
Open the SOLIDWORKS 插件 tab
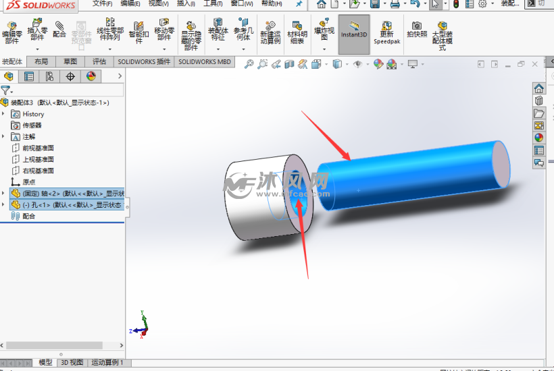coord(144,61)
